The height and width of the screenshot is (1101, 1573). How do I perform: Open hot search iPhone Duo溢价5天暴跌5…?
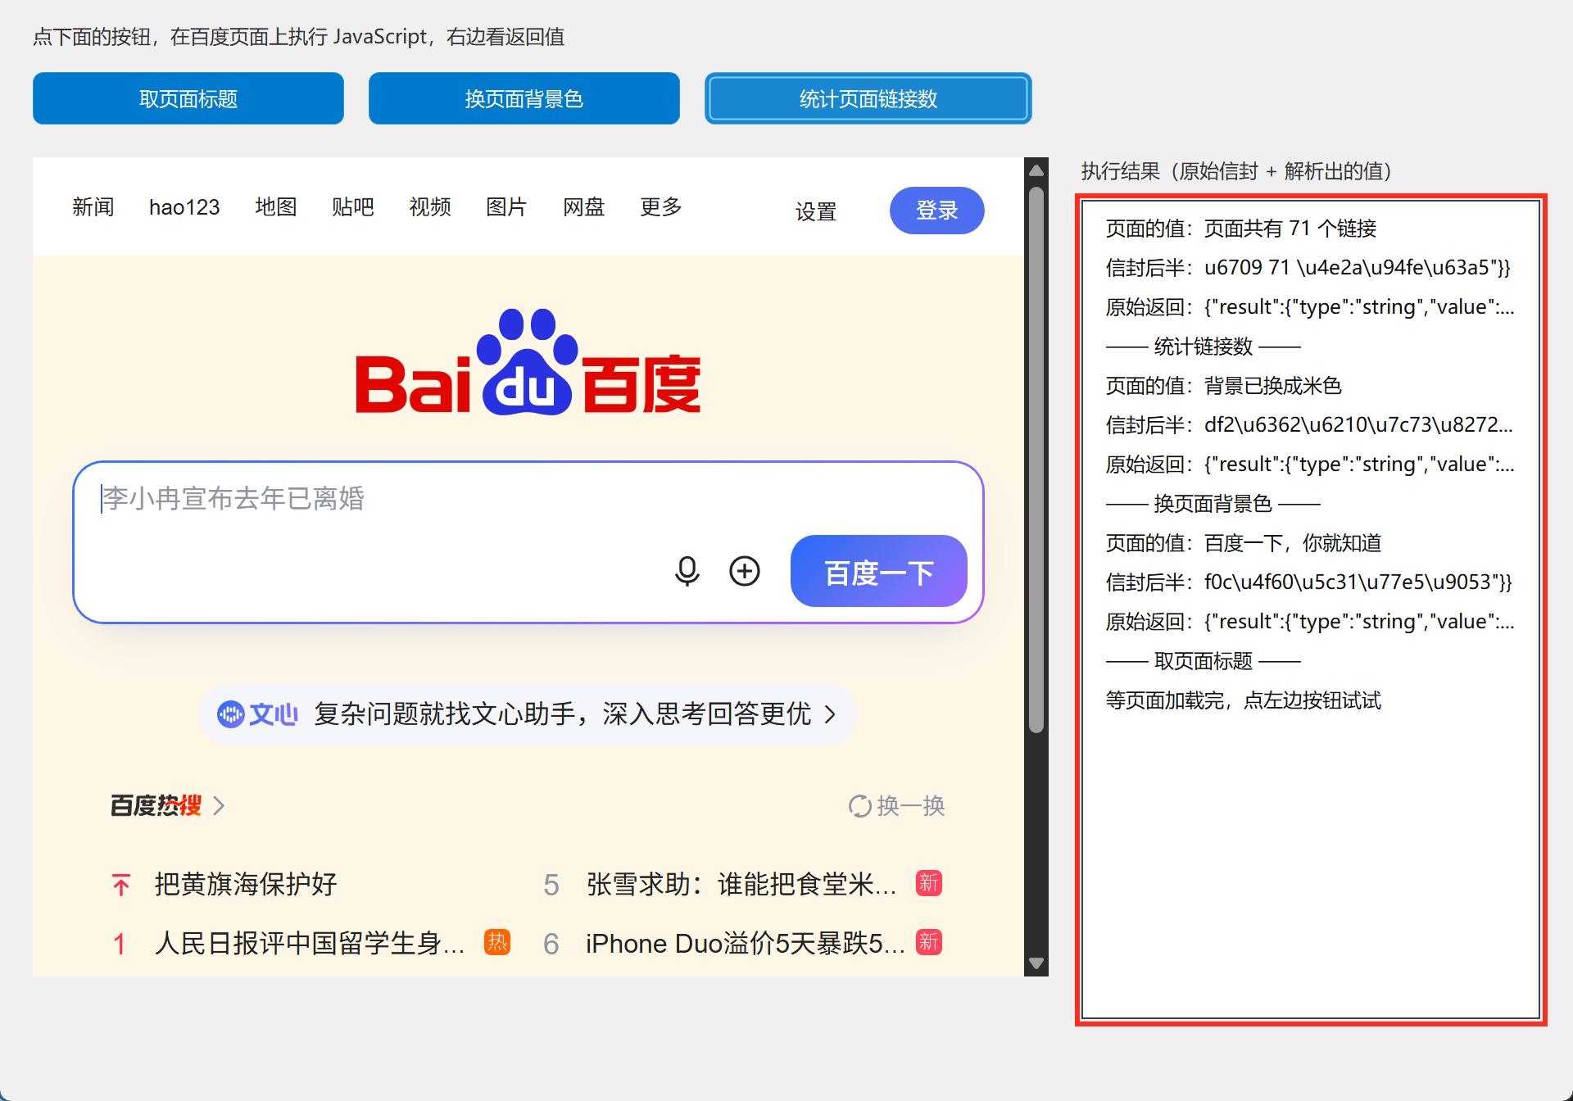click(745, 944)
